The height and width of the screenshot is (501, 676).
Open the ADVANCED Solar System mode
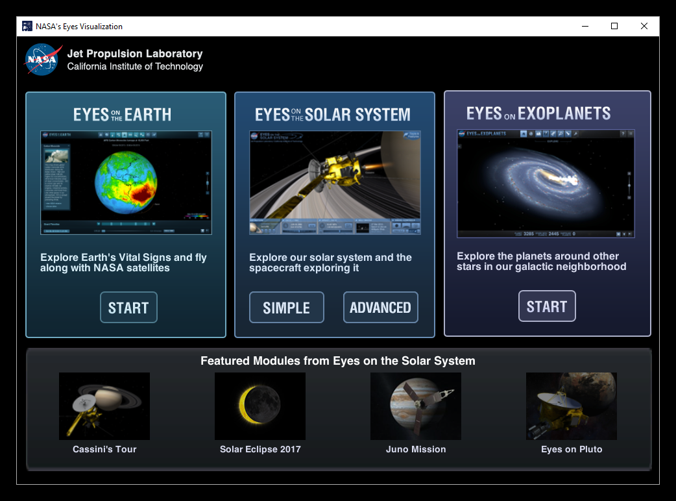click(x=380, y=307)
